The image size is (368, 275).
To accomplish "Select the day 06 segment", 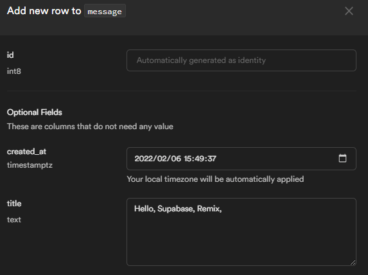I will tap(176, 159).
